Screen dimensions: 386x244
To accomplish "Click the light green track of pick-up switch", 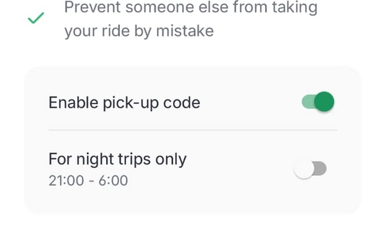I will click(308, 101).
